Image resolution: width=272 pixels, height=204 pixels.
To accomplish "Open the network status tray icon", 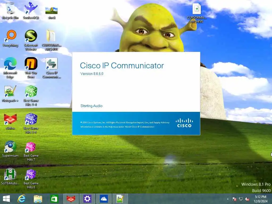I will click(x=241, y=199).
